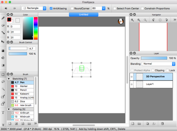The height and width of the screenshot is (131, 177).
Task: Merge layer down in Layer panel
Action: tap(154, 124)
